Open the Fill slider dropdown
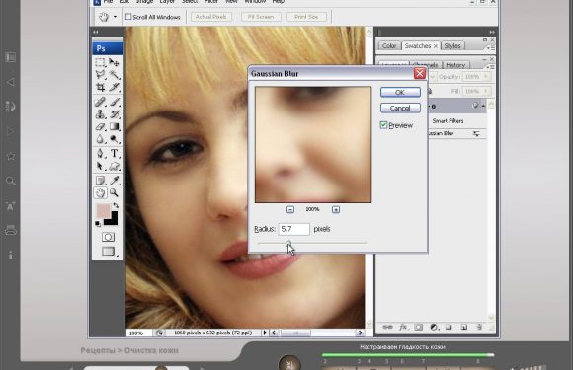 pos(486,91)
